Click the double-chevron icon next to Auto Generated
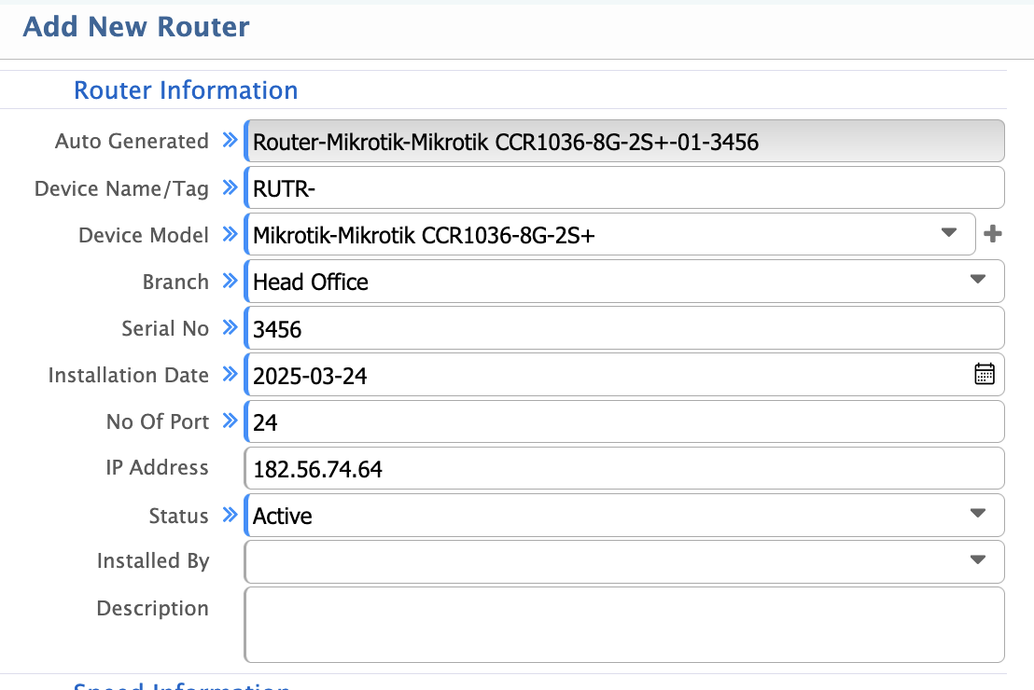The image size is (1034, 690). pyautogui.click(x=229, y=140)
